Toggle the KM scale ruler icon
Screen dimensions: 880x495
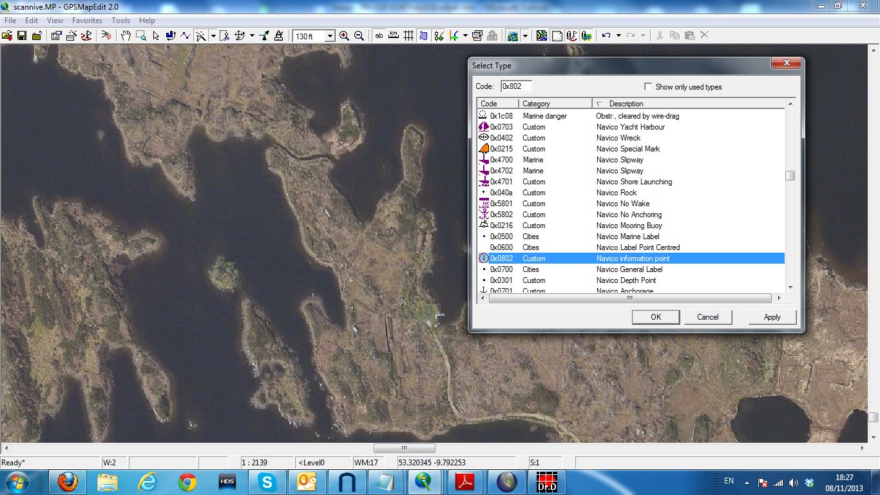pos(394,35)
